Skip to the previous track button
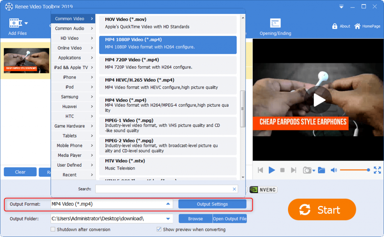Viewport: 384px width, 237px height. click(x=260, y=170)
